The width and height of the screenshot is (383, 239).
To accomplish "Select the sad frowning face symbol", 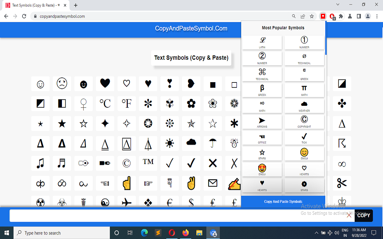I will coord(62,84).
